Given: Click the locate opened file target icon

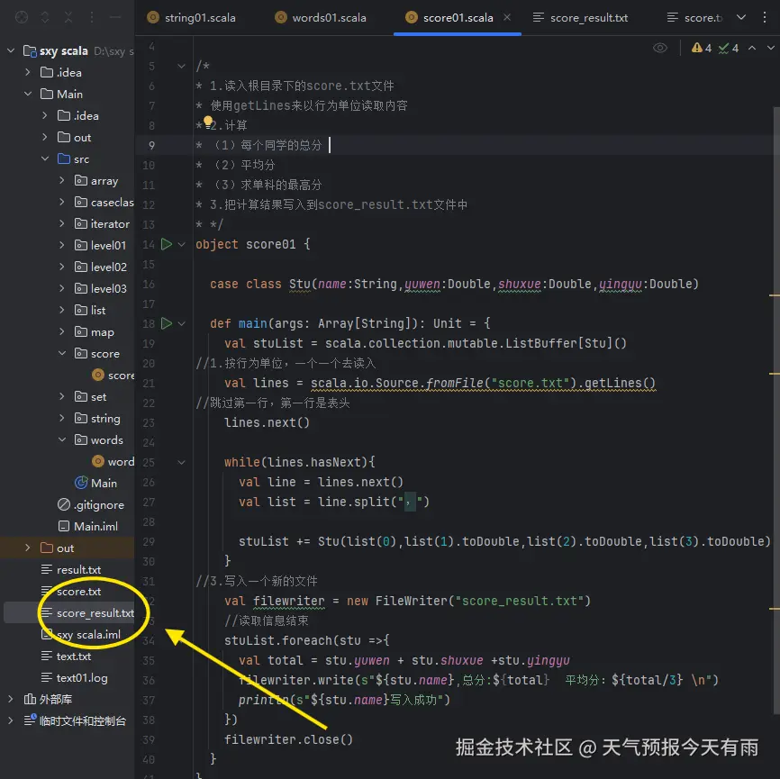Looking at the screenshot, I should click(22, 17).
